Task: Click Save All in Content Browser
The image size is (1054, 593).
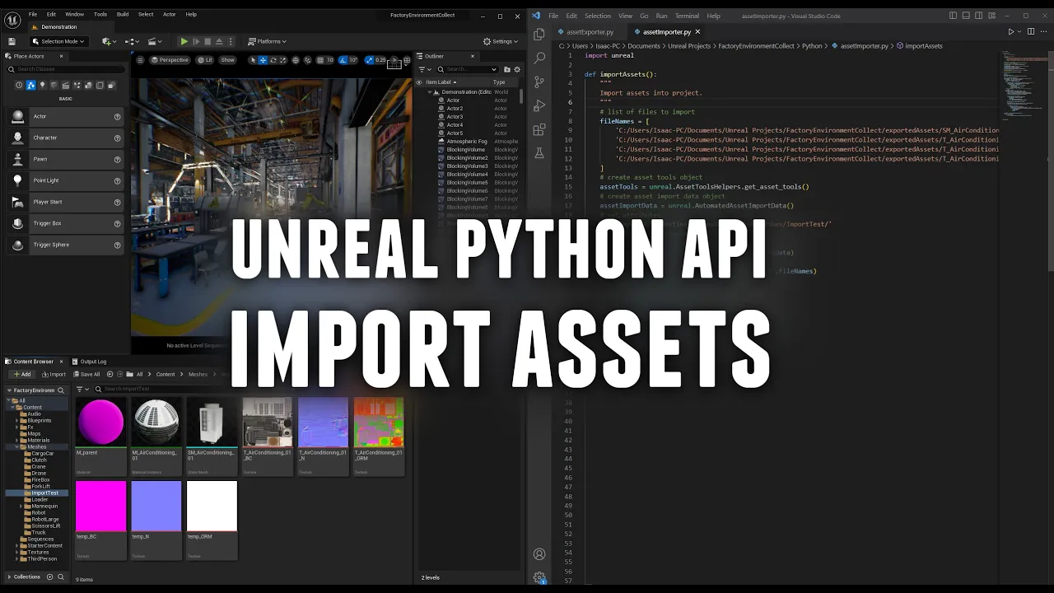Action: point(86,374)
